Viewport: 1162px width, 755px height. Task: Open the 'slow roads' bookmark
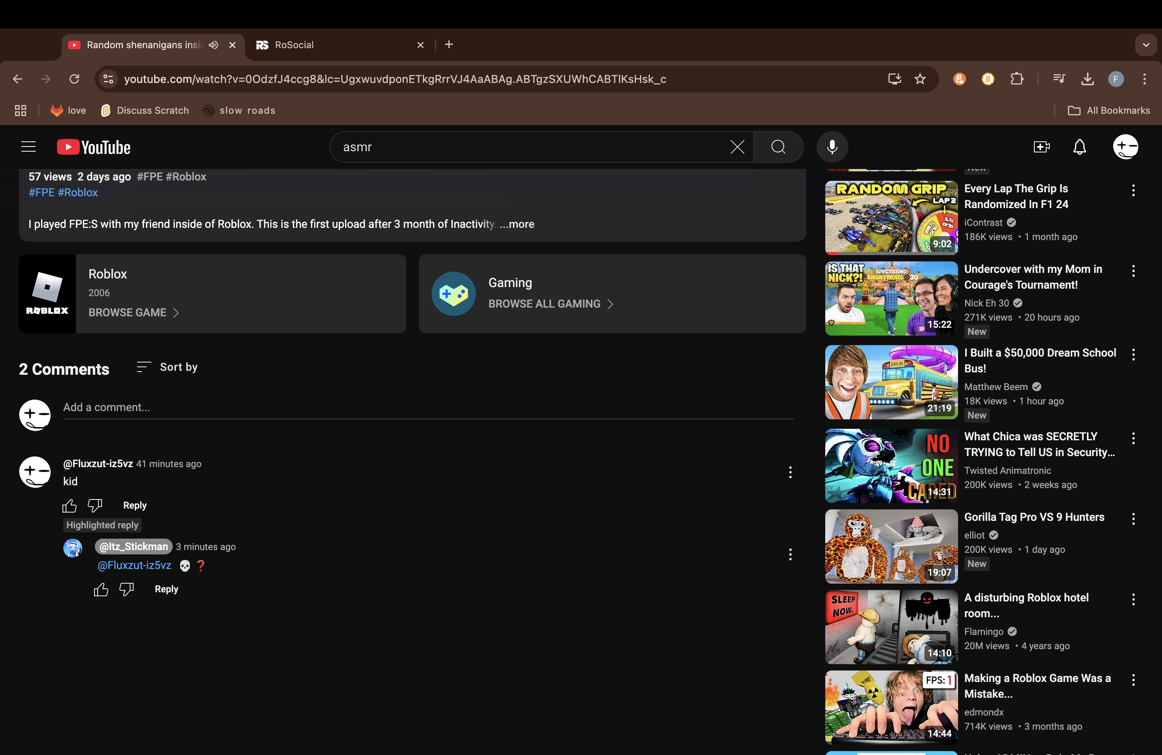click(x=239, y=111)
